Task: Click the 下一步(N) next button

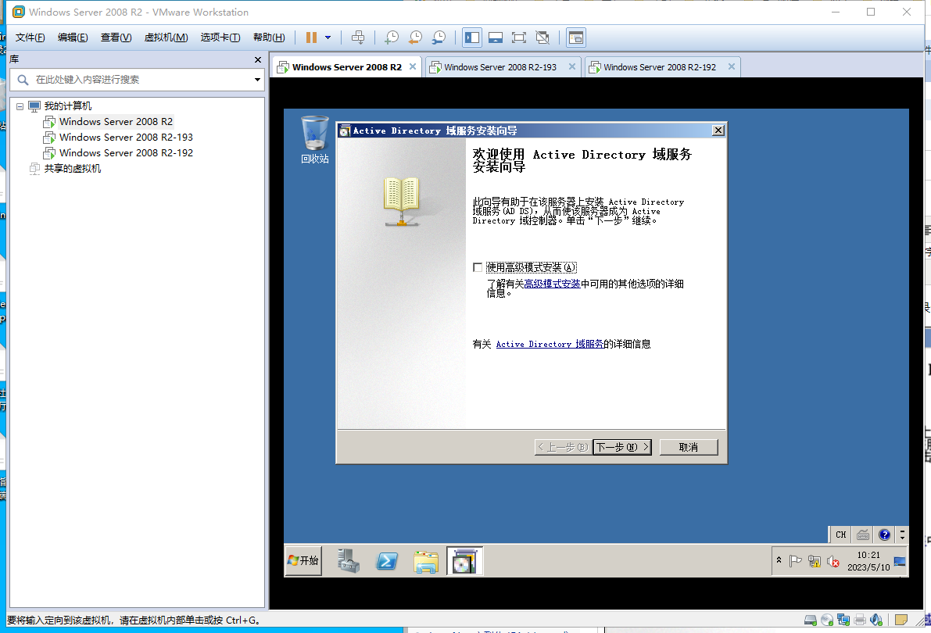Action: (622, 447)
